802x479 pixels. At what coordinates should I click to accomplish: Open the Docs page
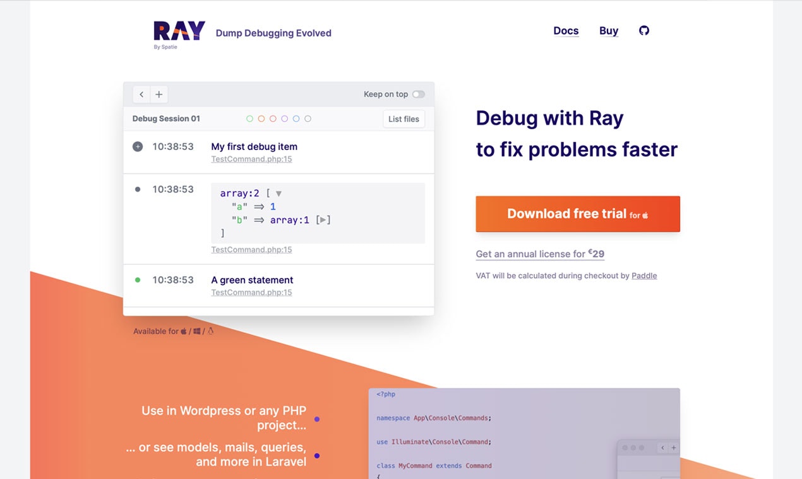(x=566, y=30)
